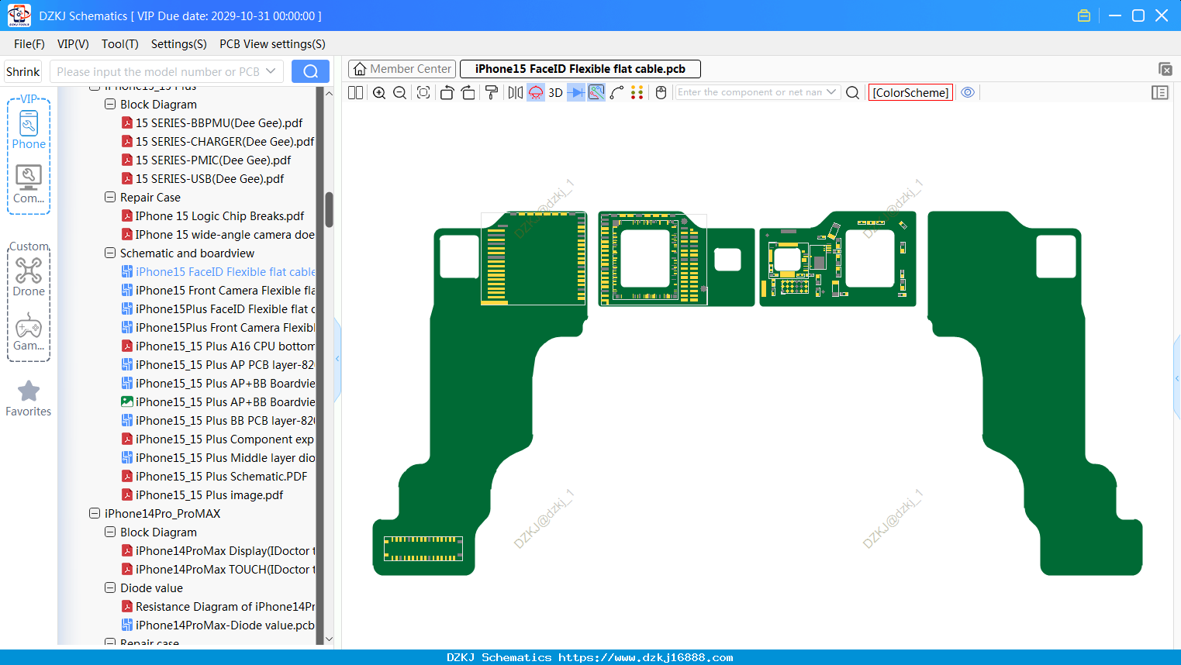
Task: Open the ColorScheme settings
Action: point(911,93)
